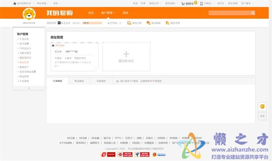Viewport: 272px width, 161px height.
Task: Click the home icon on default address card
Action: 53,45
